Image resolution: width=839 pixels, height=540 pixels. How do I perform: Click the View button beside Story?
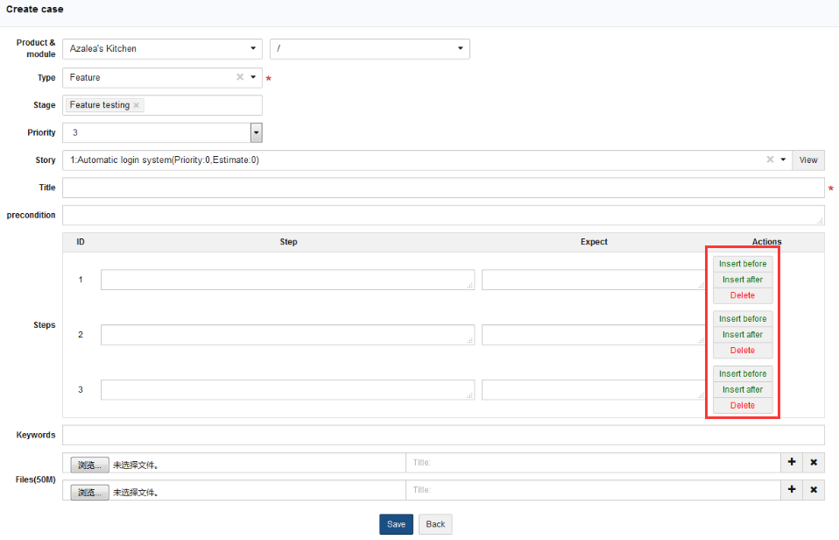[x=808, y=160]
